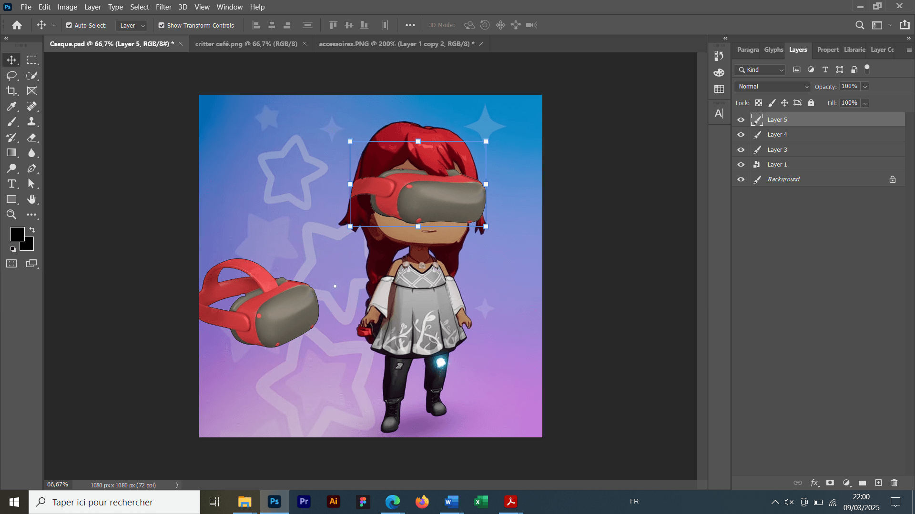This screenshot has height=514, width=915.
Task: Select the Hand tool
Action: (x=31, y=199)
